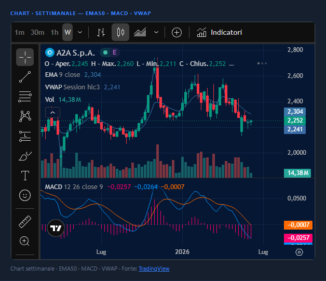Click the 0,0500 MACD scale label
Image resolution: width=326 pixels, height=281 pixels.
pyautogui.click(x=297, y=198)
